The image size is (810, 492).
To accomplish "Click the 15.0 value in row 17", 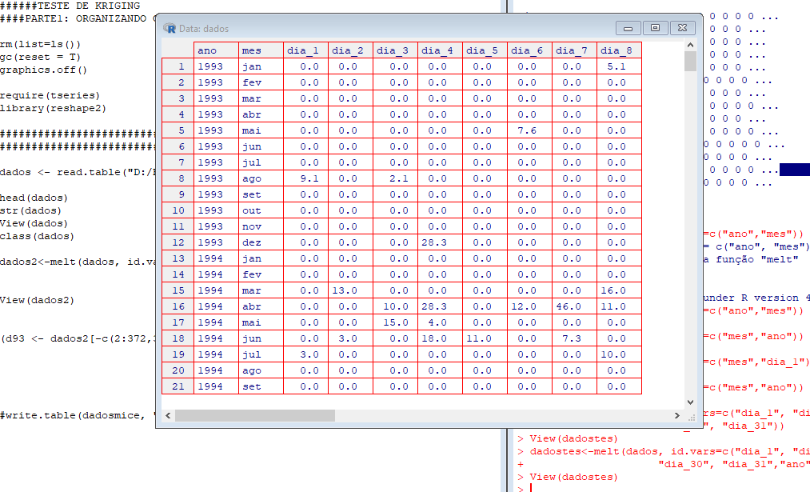I will point(395,322).
